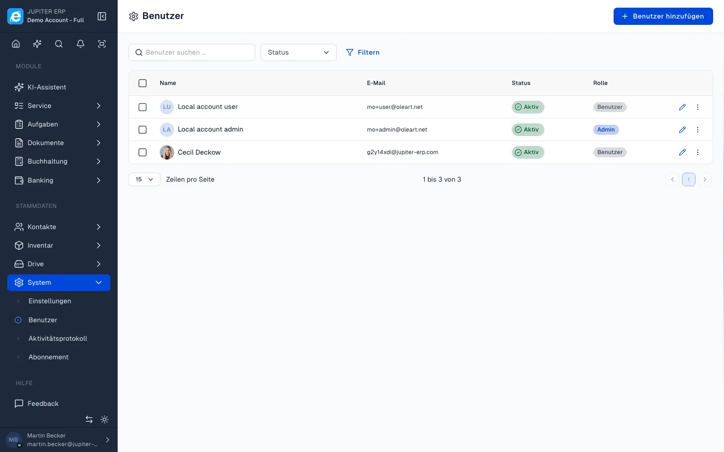Open Aktivitätsprotokoll under System
The width and height of the screenshot is (724, 452).
tap(57, 339)
